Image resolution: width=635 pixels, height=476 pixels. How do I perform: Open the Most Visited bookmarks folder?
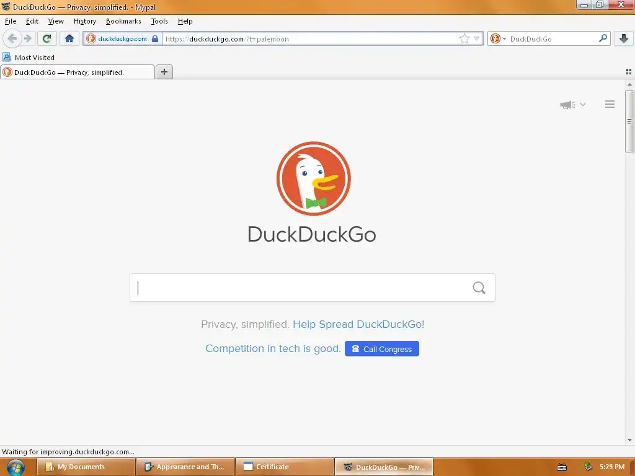(x=29, y=58)
